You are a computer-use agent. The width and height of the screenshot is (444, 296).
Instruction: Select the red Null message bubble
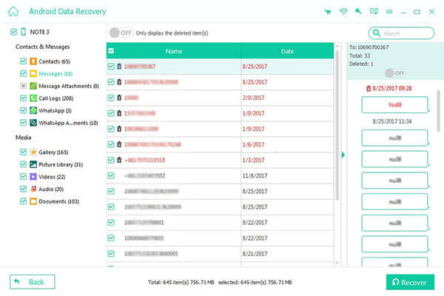(x=394, y=105)
